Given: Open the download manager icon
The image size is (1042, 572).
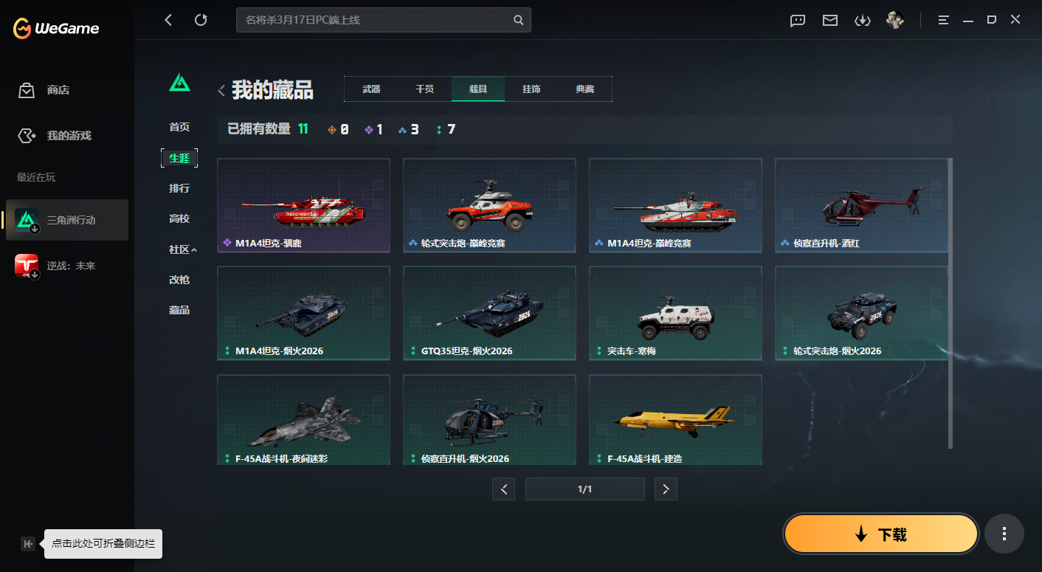Looking at the screenshot, I should click(863, 21).
